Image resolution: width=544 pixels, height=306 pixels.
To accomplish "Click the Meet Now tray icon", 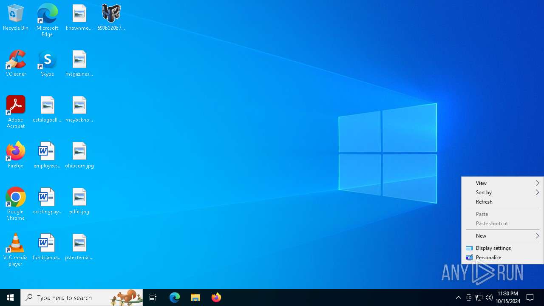I will [x=469, y=297].
